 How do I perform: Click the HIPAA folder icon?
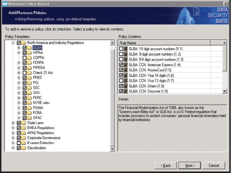(x=29, y=53)
